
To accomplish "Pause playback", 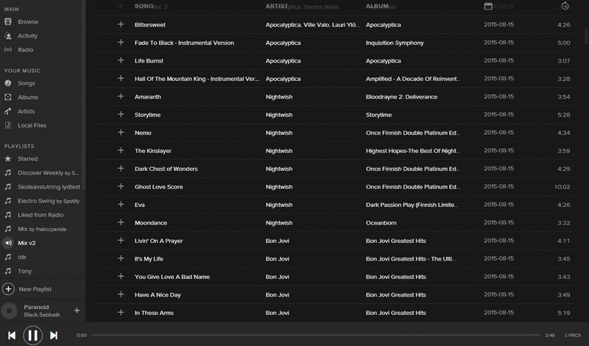I will point(32,335).
